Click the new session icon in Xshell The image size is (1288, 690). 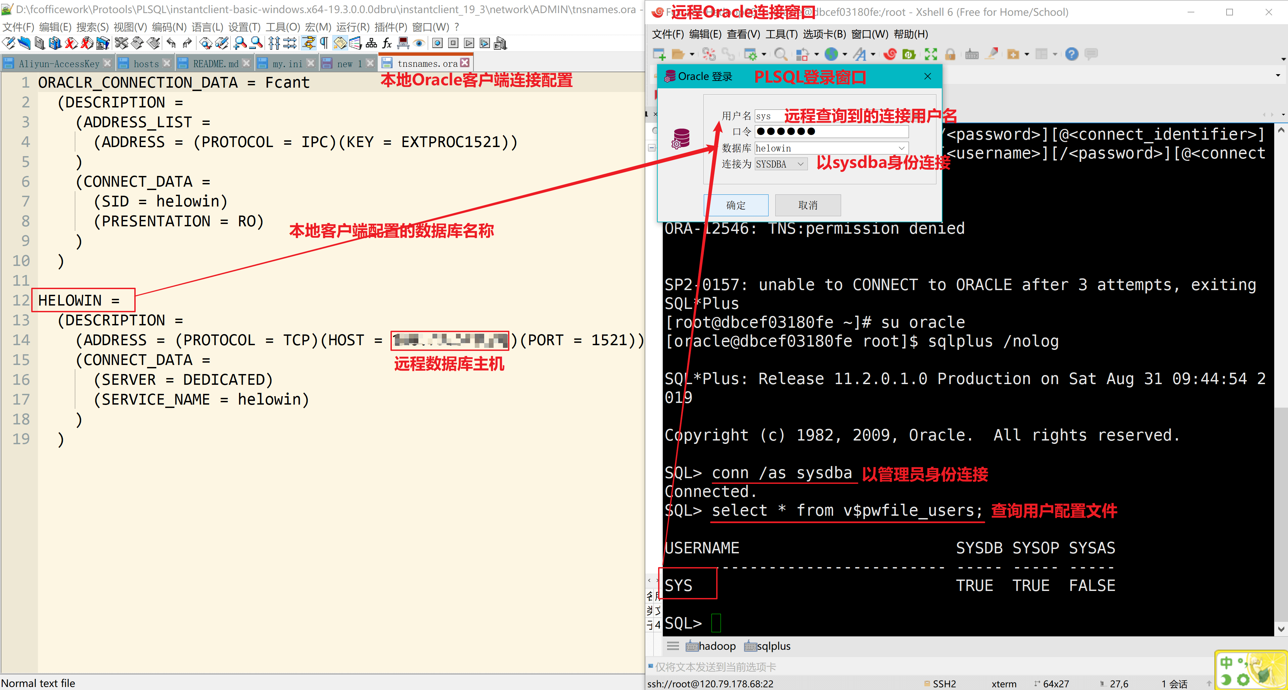[659, 54]
